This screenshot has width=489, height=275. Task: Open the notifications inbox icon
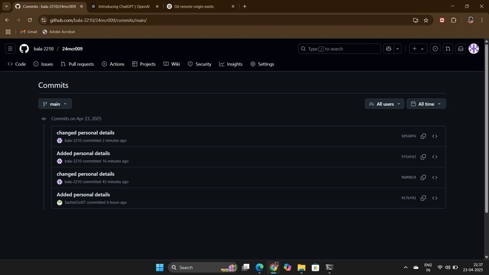(x=461, y=49)
